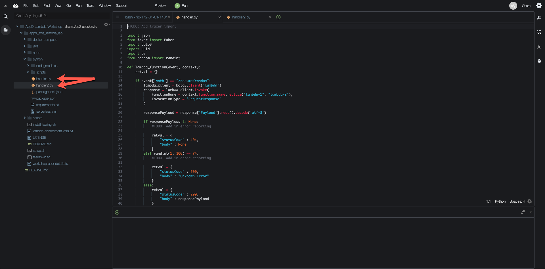Open the Debugger bug icon panel

tap(539, 61)
